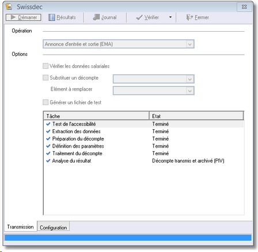Image resolution: width=258 pixels, height=252 pixels.
Task: Select the Transmission tab
Action: point(20,227)
